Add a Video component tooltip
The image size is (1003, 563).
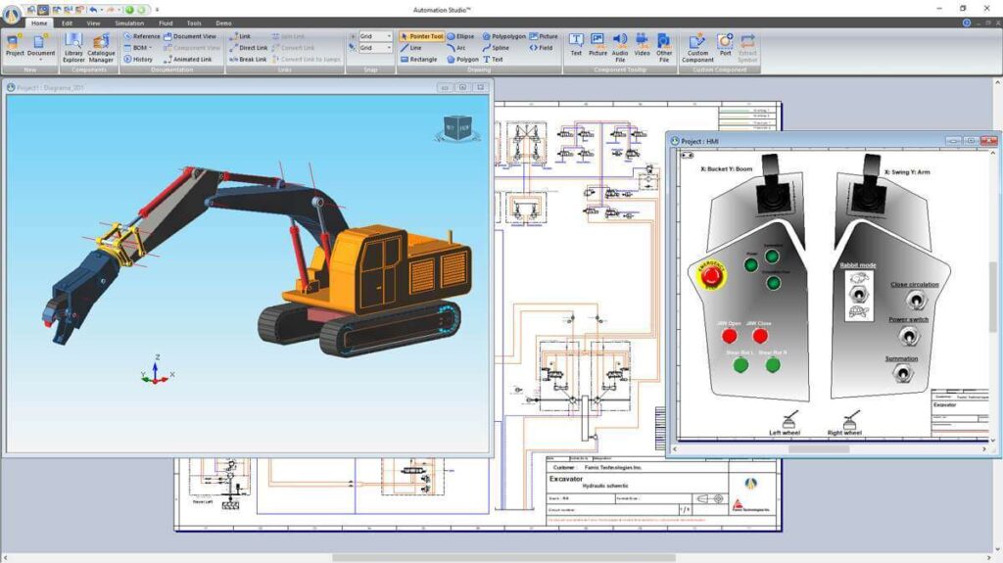pyautogui.click(x=642, y=45)
